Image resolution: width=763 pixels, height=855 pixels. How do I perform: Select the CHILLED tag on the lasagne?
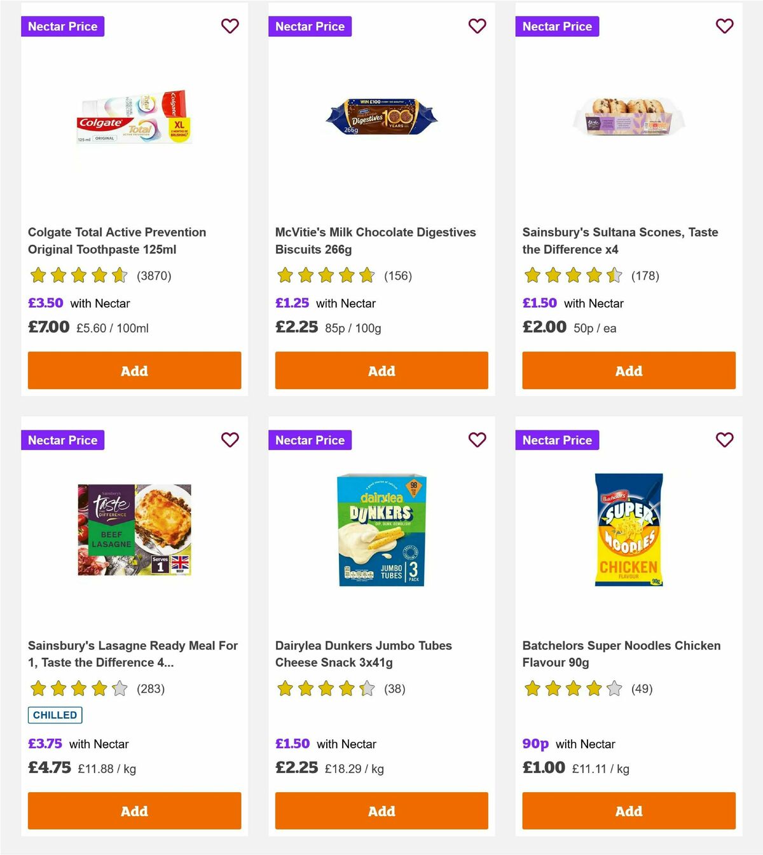(x=55, y=715)
